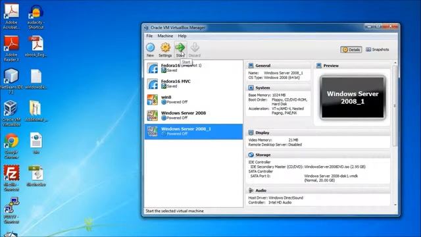Click the Windows Server 2008 VM icon
The width and height of the screenshot is (421, 237).
(153, 116)
